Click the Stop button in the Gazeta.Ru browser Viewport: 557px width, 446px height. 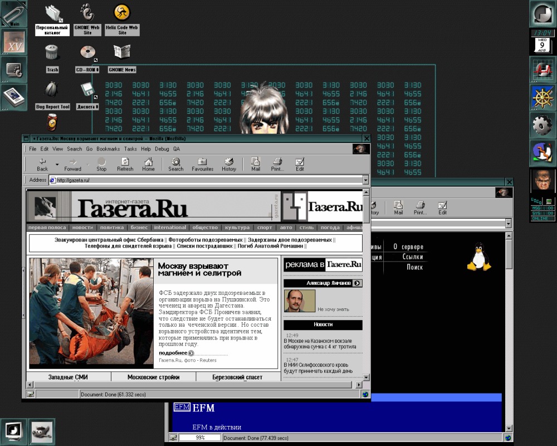[x=101, y=164]
